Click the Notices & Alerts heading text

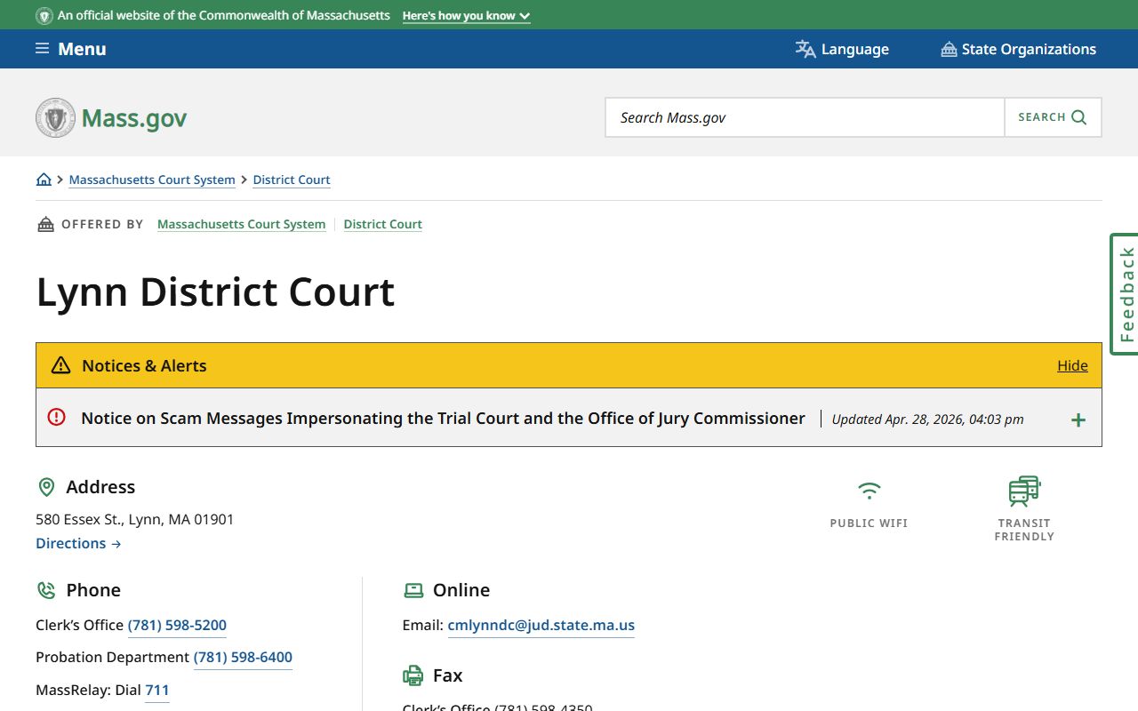pos(144,365)
